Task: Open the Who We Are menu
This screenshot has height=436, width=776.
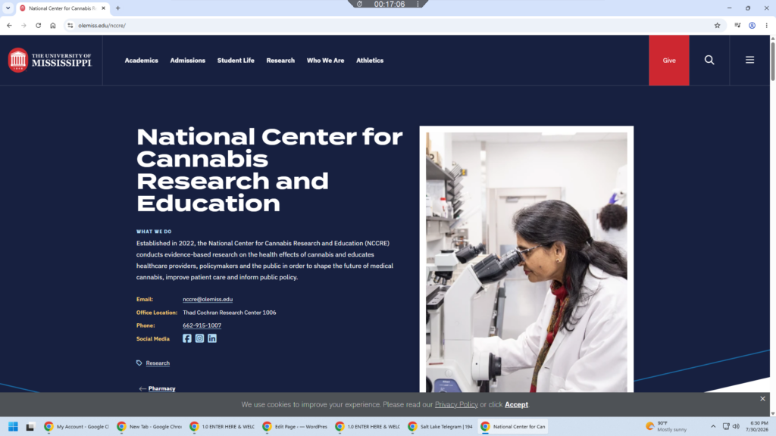Action: (x=325, y=61)
